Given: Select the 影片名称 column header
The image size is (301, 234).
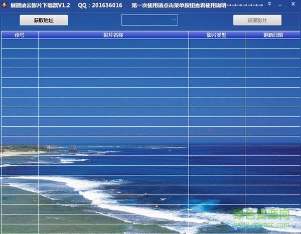Looking at the screenshot, I should click(113, 35).
